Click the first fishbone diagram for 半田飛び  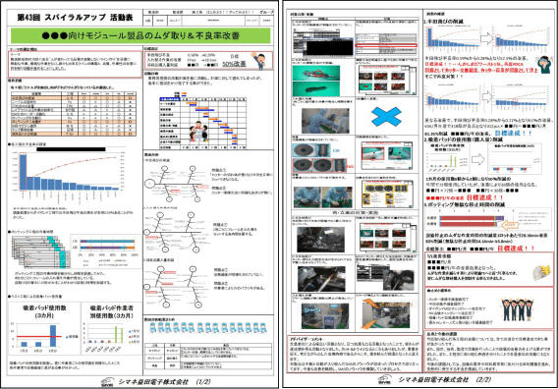(x=176, y=183)
